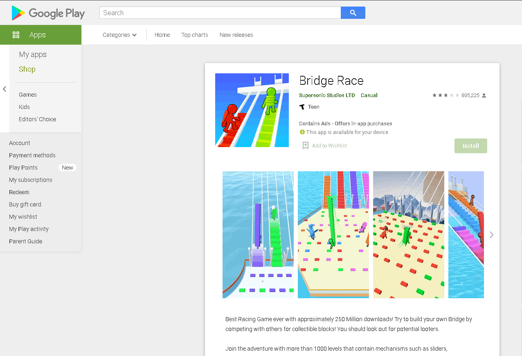Screen dimensions: 522x356
Task: Open Games in the sidebar
Action: click(x=28, y=95)
